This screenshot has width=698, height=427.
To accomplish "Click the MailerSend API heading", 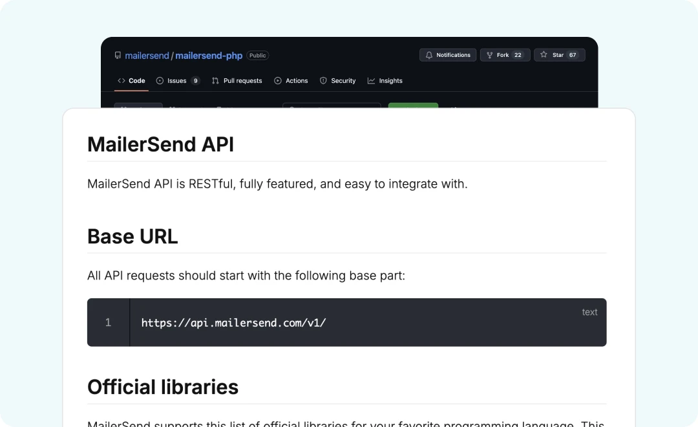I will 160,144.
